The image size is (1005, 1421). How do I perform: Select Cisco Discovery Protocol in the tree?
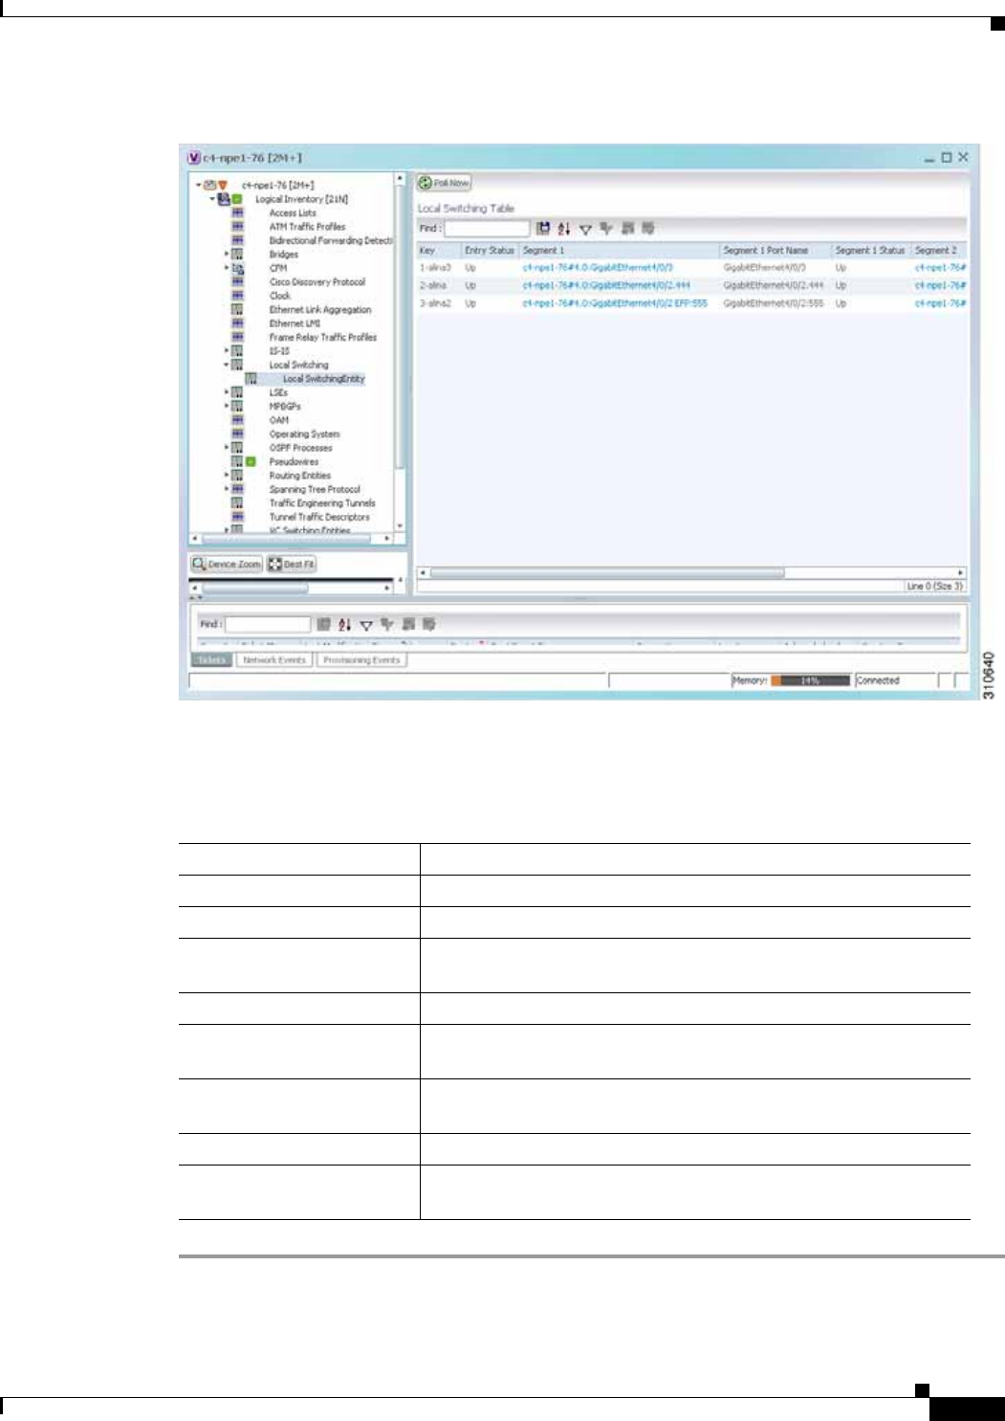(317, 282)
